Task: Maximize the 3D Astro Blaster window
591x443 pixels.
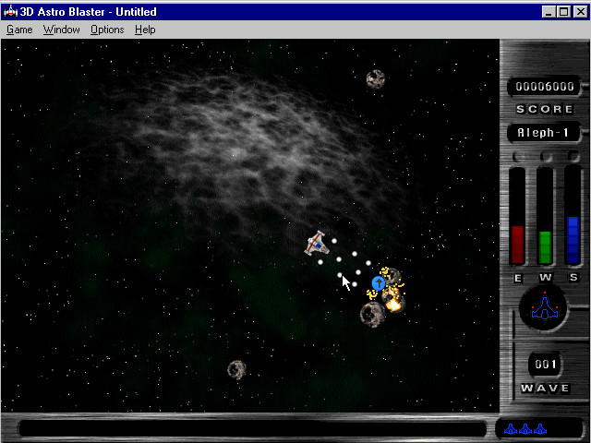Action: coord(563,12)
